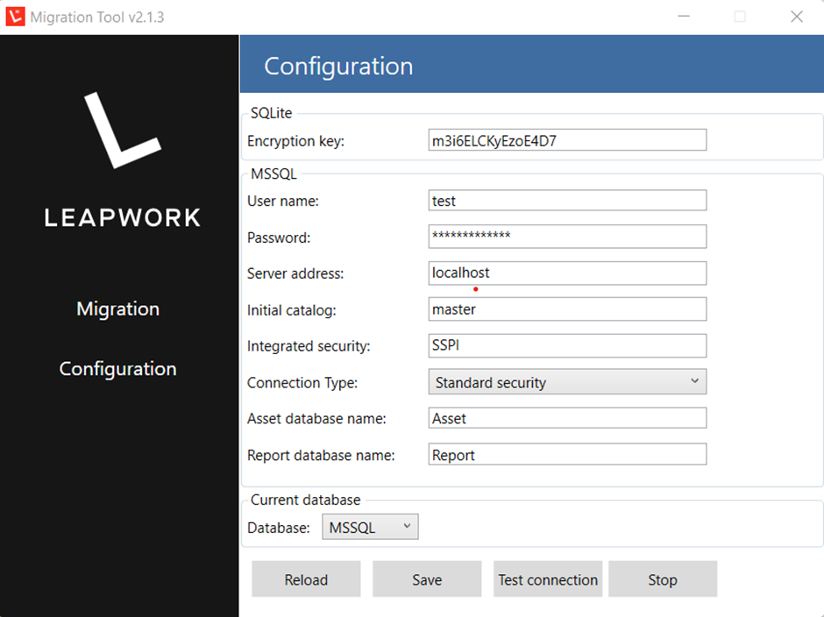Click the Stop button
The height and width of the screenshot is (617, 824).
(663, 579)
